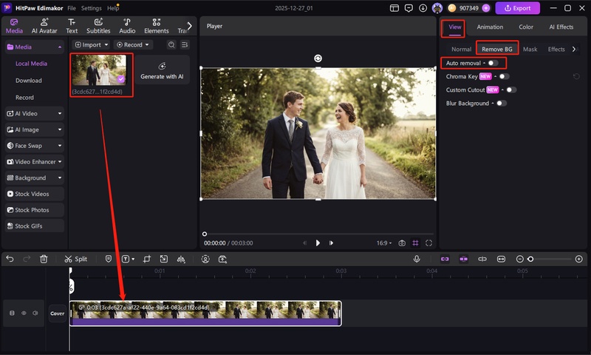Enable the Auto removal switch
The image size is (591, 355).
point(493,64)
